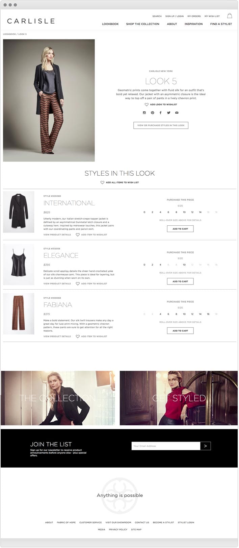Focus the Your Email Address field
Viewport: 239px width, 548px height.
click(x=166, y=446)
